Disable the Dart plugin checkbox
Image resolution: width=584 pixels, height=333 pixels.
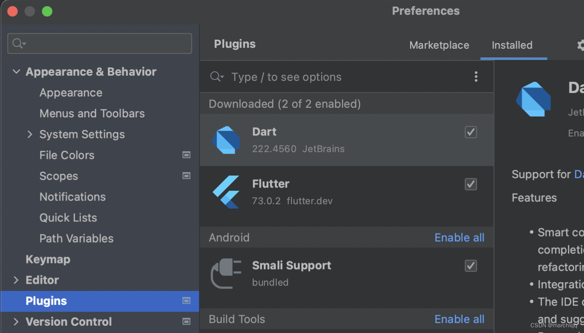[x=471, y=132]
